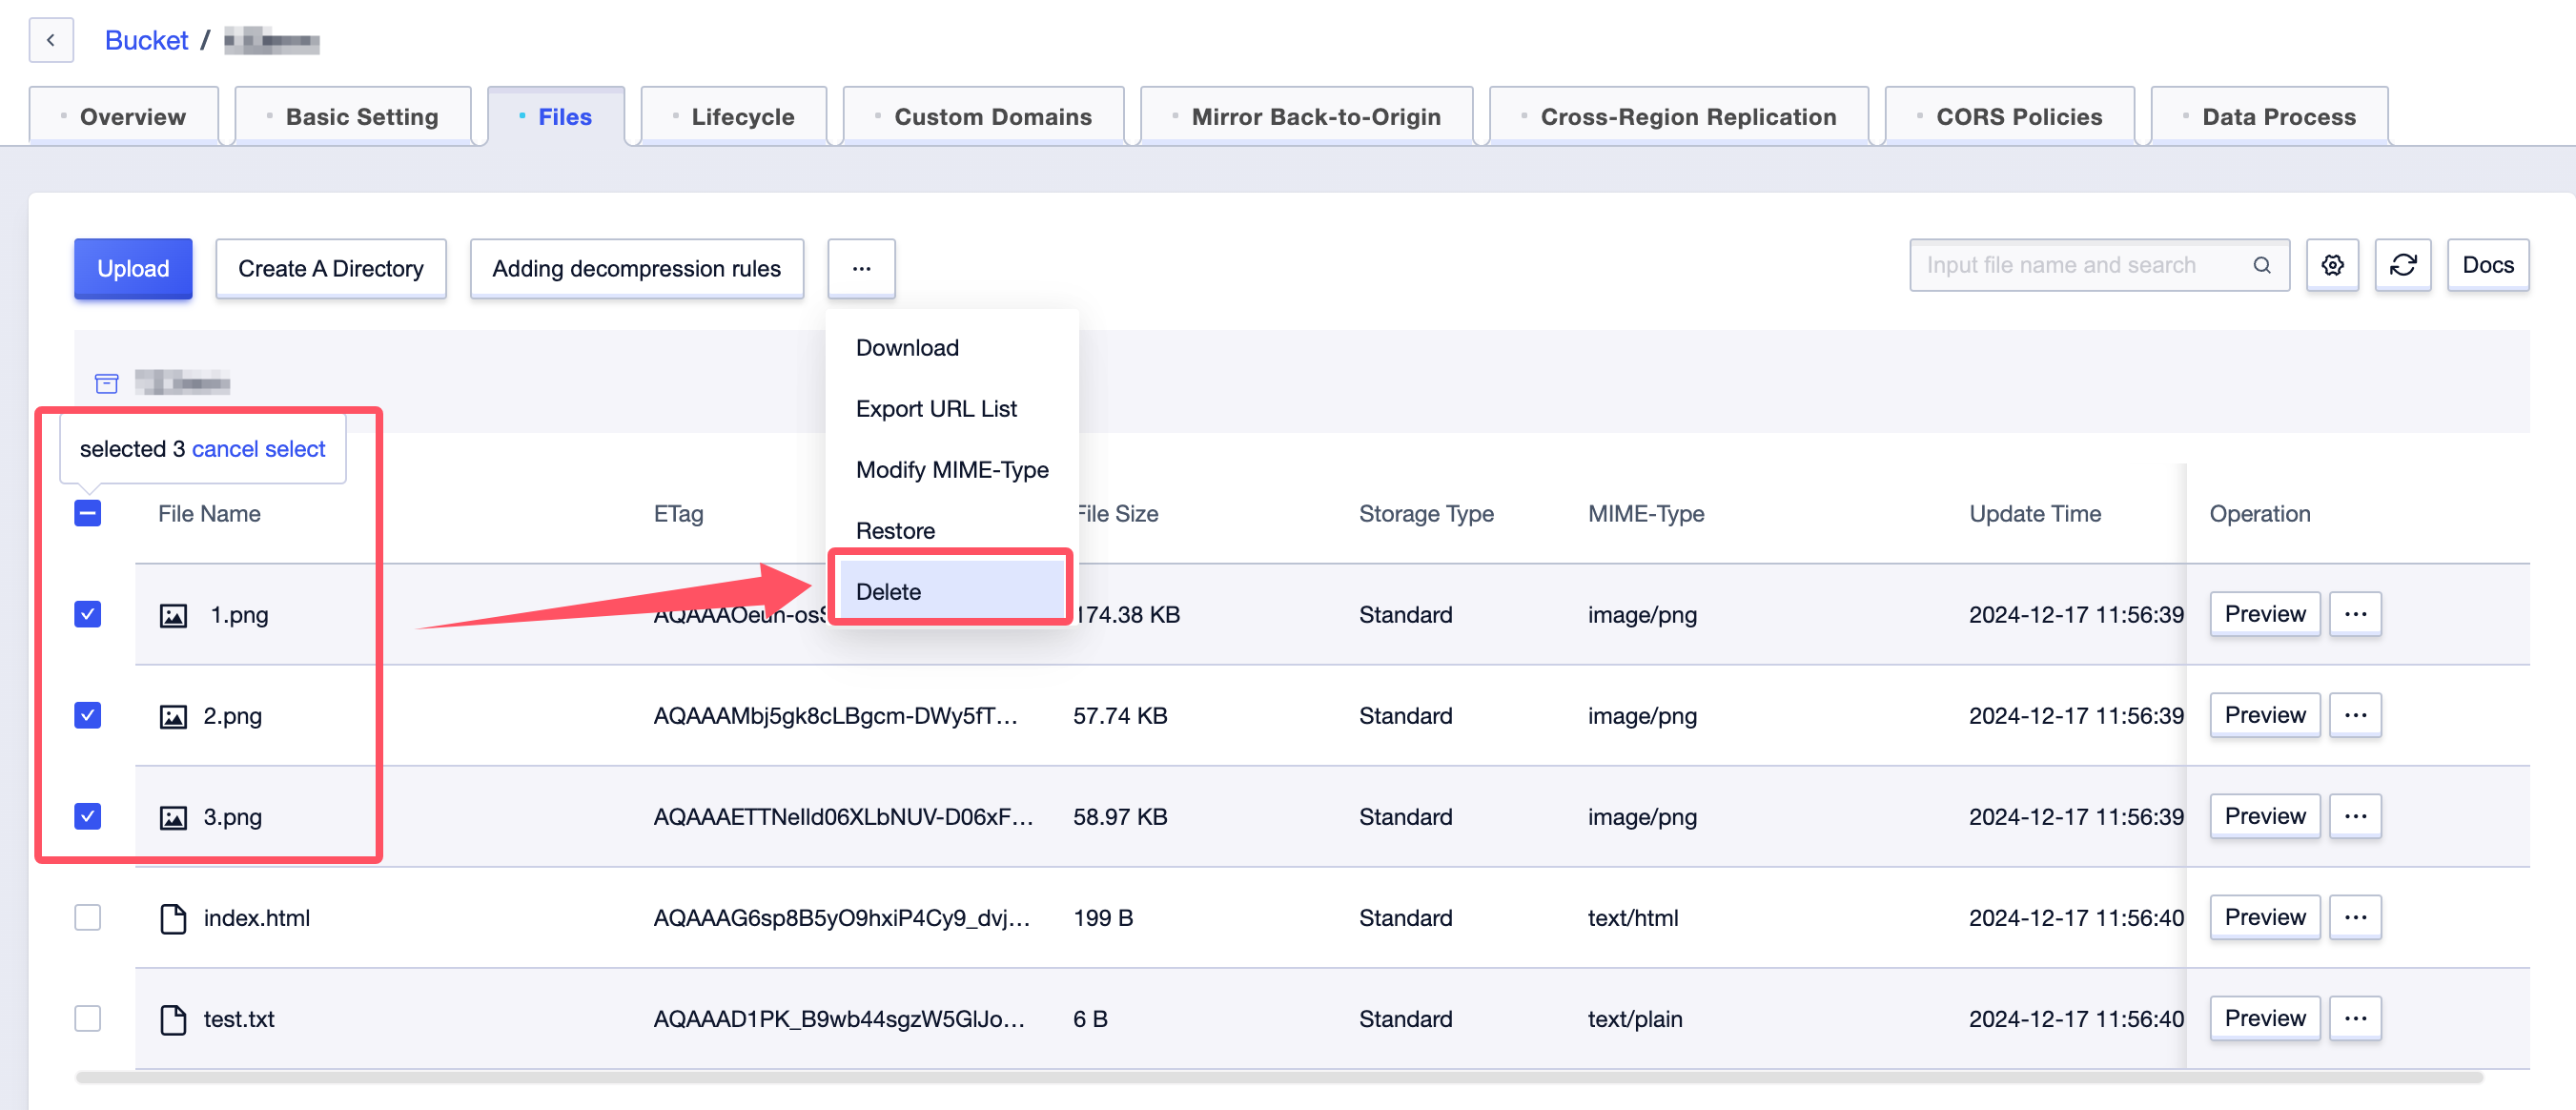The height and width of the screenshot is (1110, 2576).
Task: Preview the 2.png file
Action: click(x=2265, y=715)
